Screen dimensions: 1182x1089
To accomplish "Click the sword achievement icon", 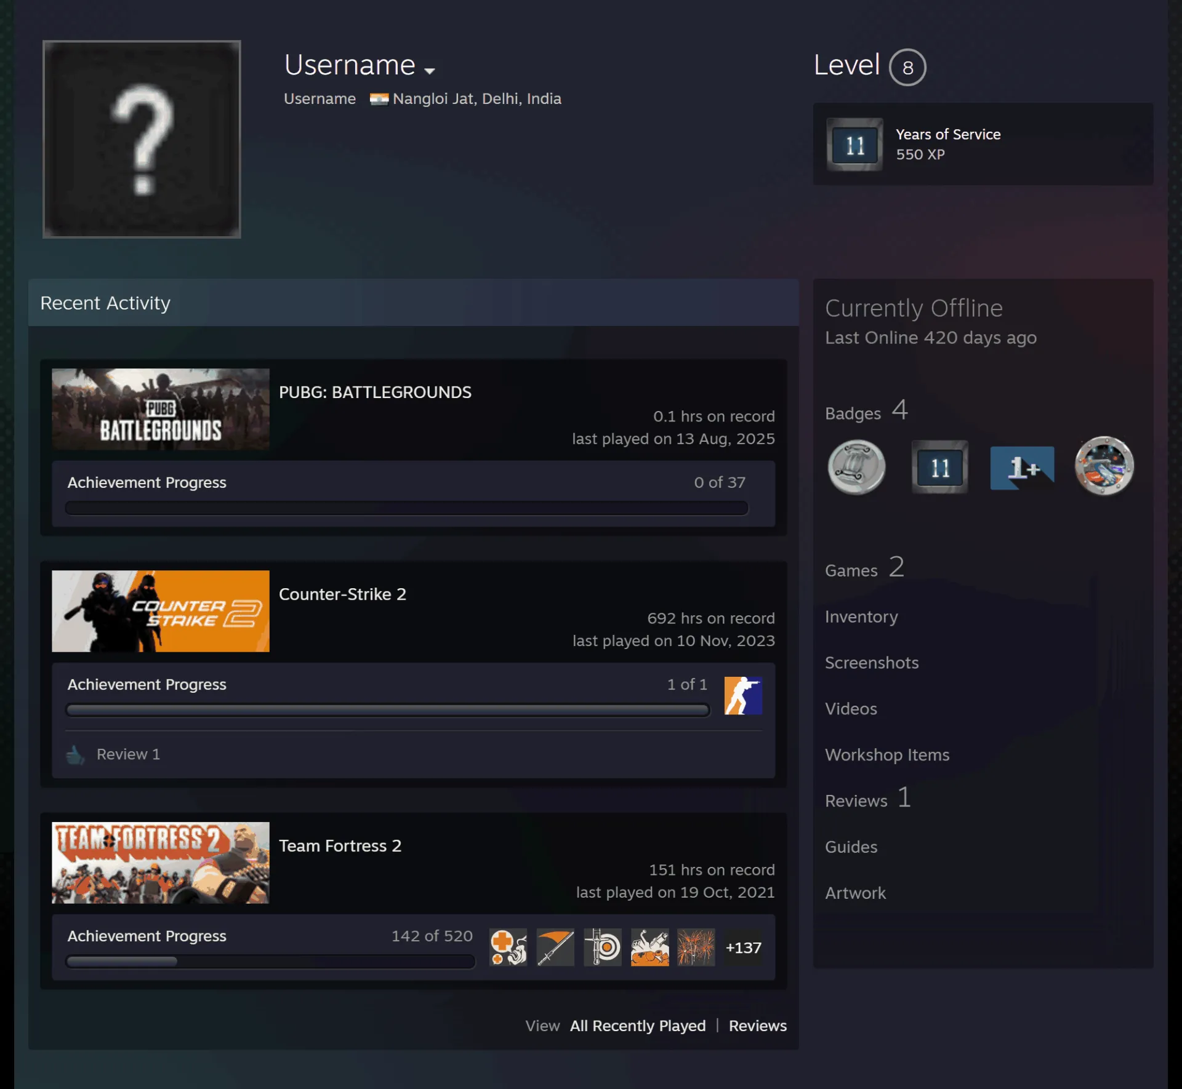I will pos(555,947).
